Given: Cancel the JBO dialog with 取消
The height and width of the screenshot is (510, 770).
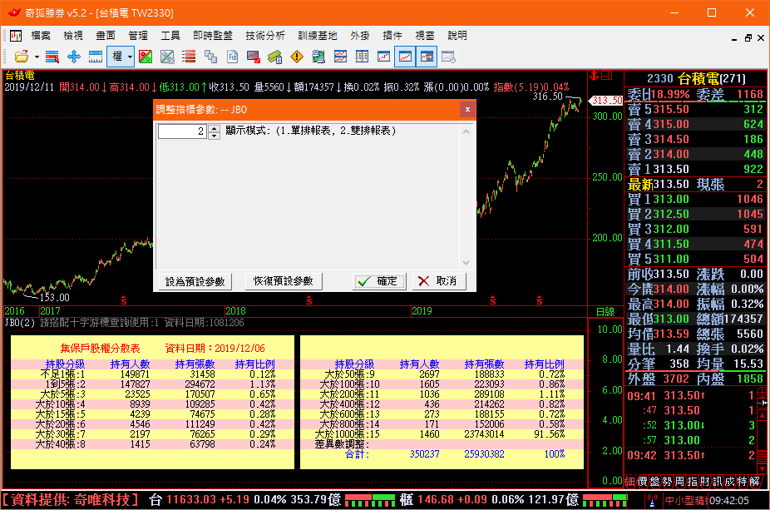Looking at the screenshot, I should pyautogui.click(x=438, y=281).
